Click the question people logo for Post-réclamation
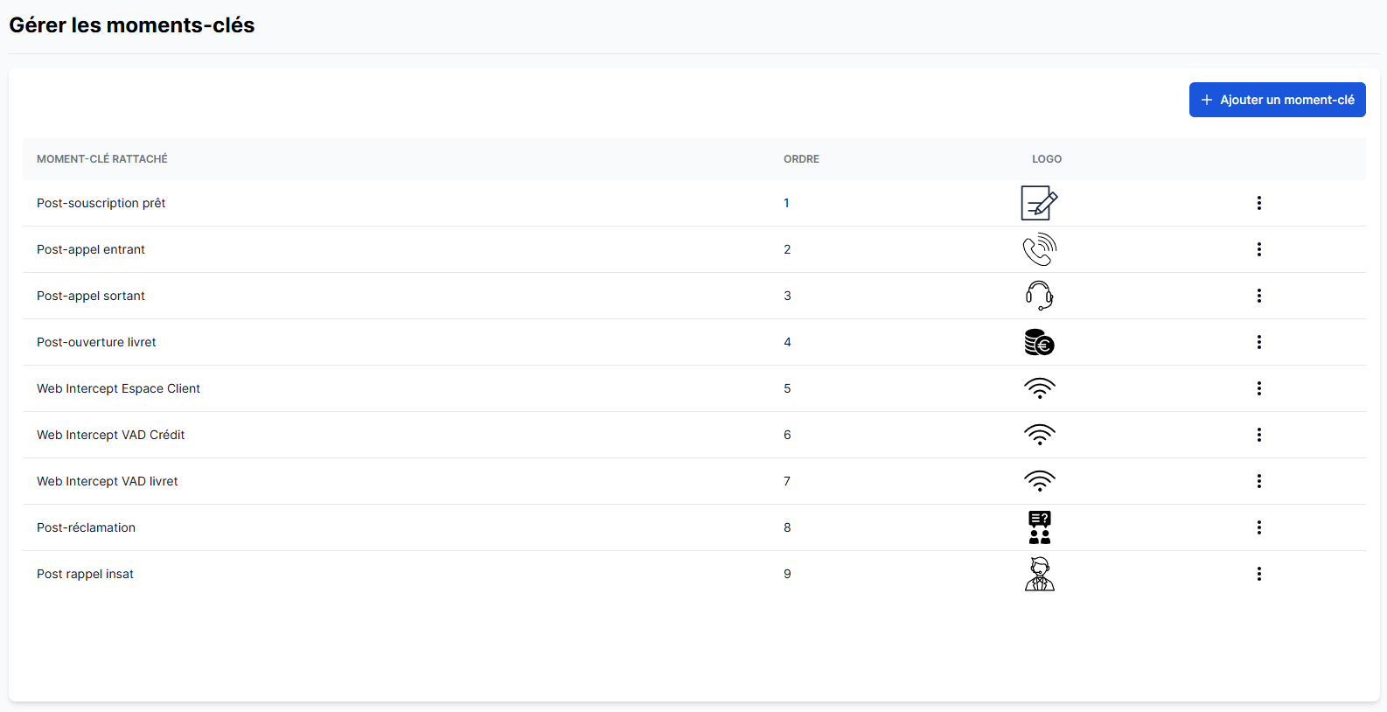This screenshot has height=712, width=1387. pyautogui.click(x=1039, y=527)
